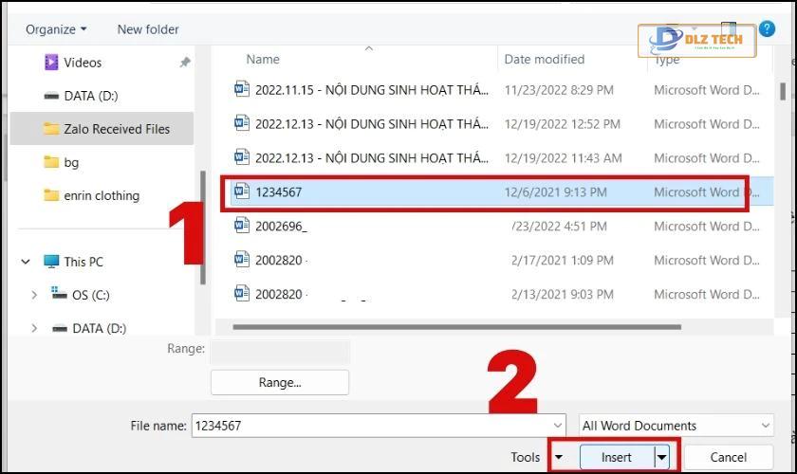Screen dimensions: 797x474
Task: Collapse the This PC tree node
Action: [x=26, y=263]
